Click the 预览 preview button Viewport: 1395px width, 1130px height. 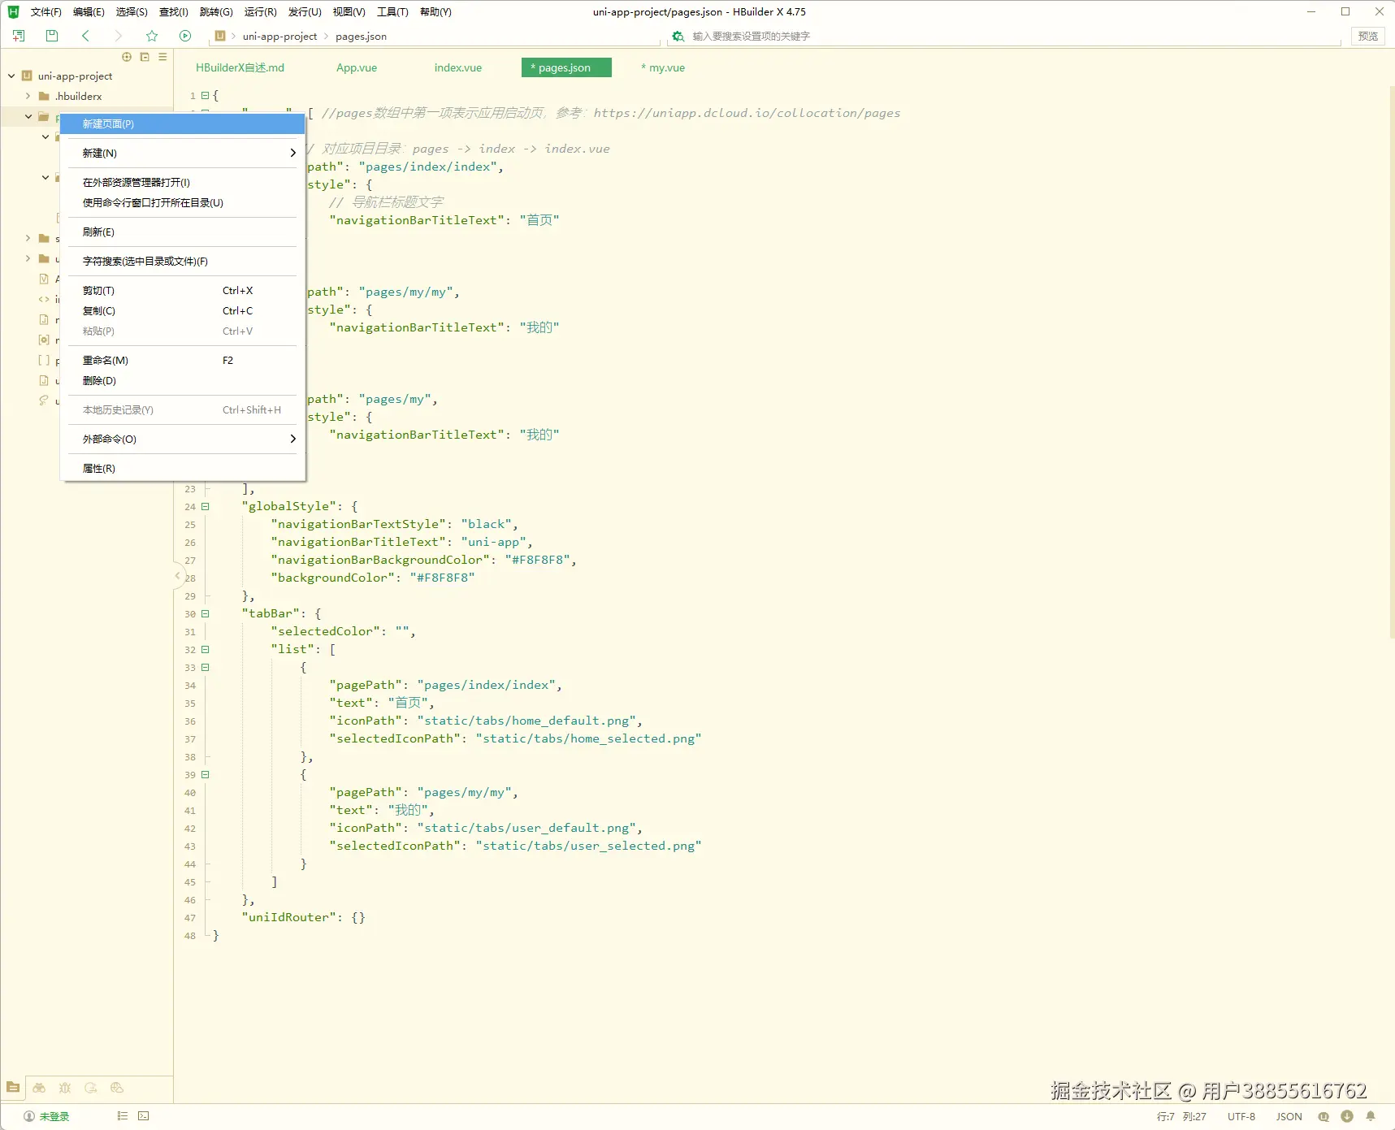1368,36
